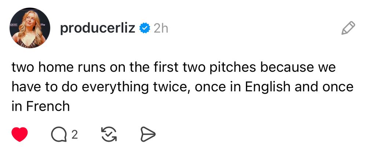
Task: Open the producerliz username link
Action: pyautogui.click(x=98, y=28)
